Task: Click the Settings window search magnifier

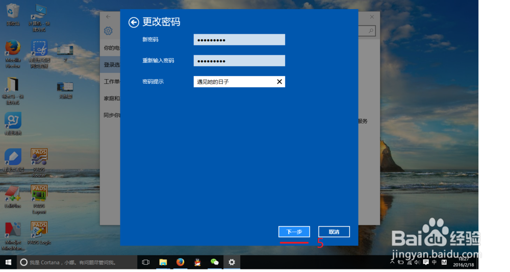Action: (x=371, y=31)
